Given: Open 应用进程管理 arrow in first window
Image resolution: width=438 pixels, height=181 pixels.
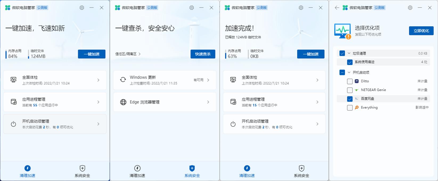Looking at the screenshot, I should 98,102.
